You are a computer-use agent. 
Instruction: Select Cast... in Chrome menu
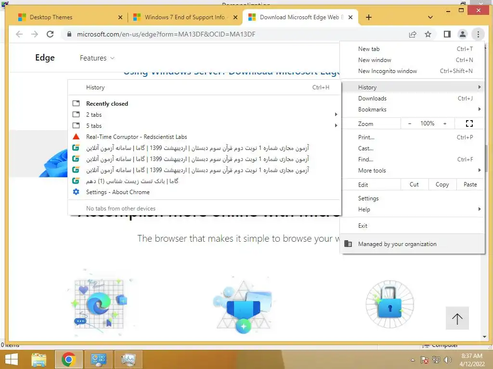click(x=413, y=148)
